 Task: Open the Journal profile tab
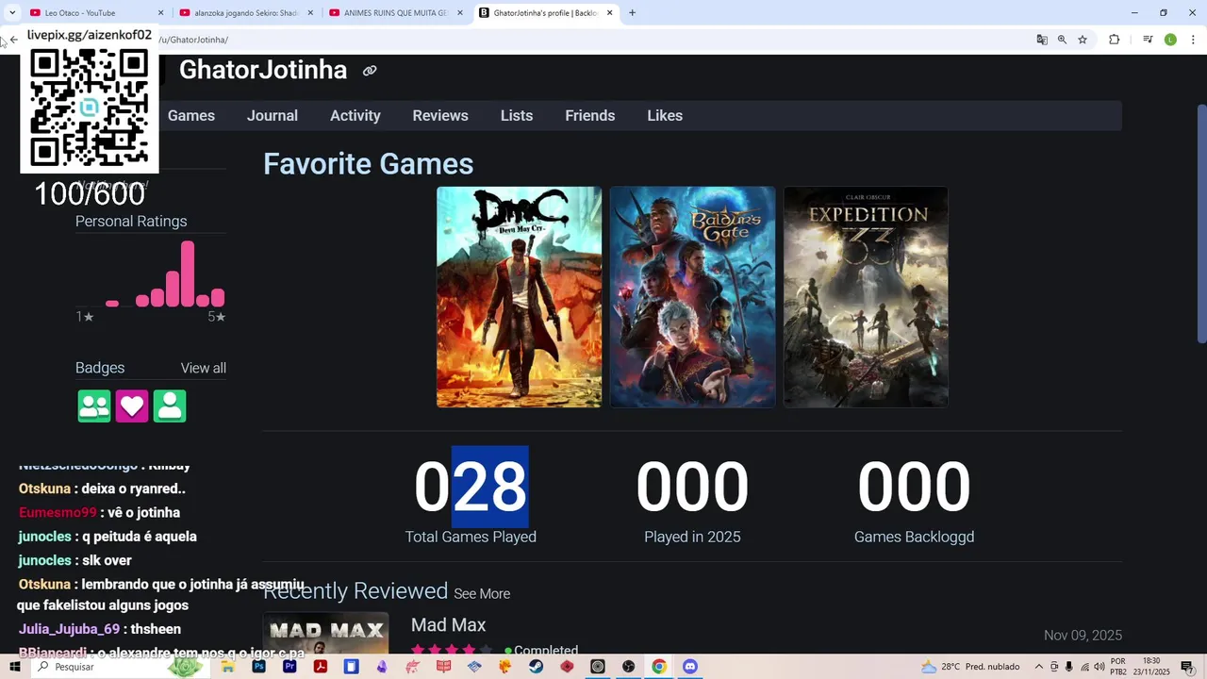pyautogui.click(x=273, y=116)
